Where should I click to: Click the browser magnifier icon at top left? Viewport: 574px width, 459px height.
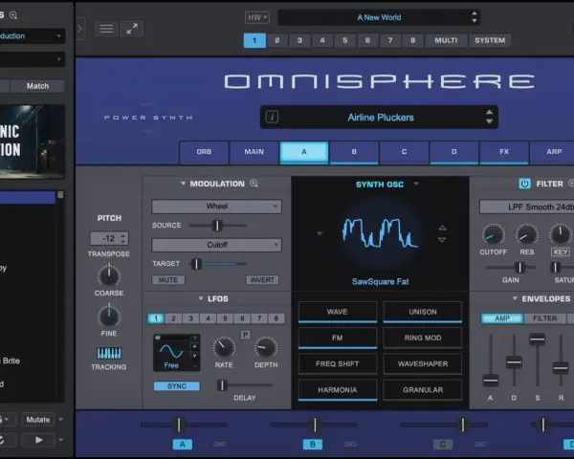13,15
